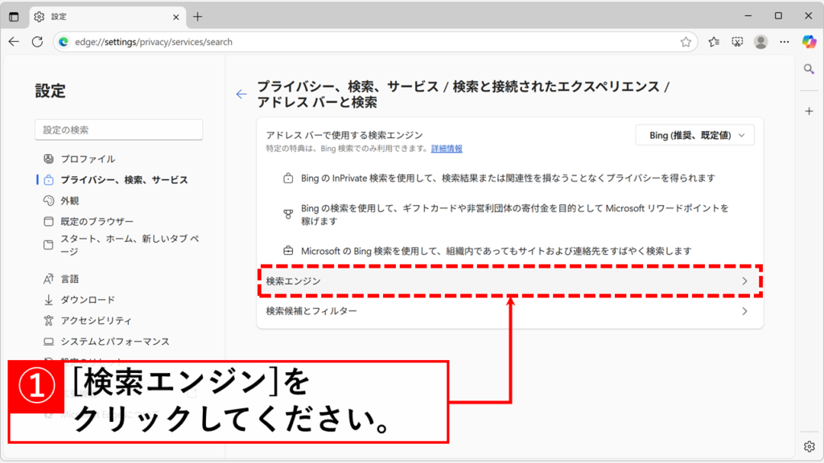Image resolution: width=824 pixels, height=463 pixels.
Task: Open プロファイル settings section
Action: [x=88, y=158]
